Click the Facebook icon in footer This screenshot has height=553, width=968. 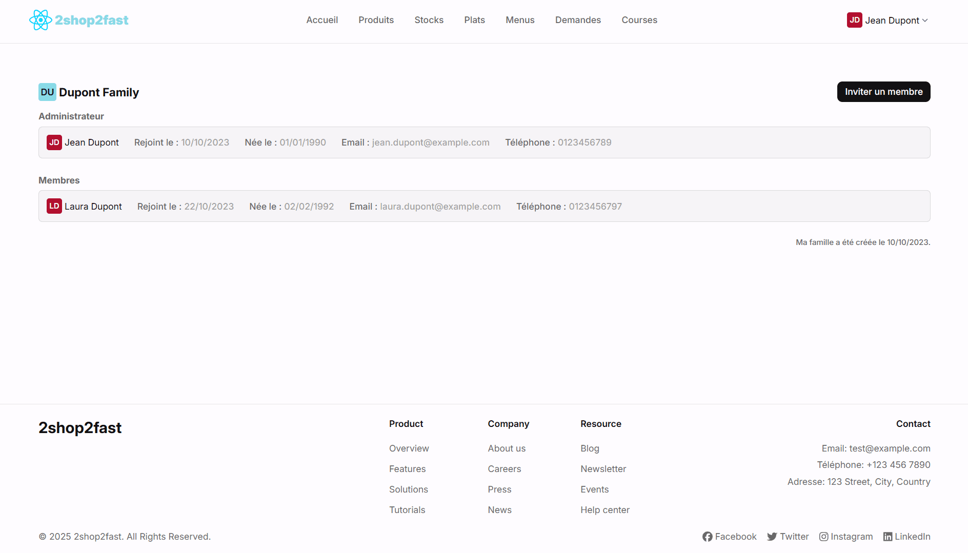tap(707, 537)
